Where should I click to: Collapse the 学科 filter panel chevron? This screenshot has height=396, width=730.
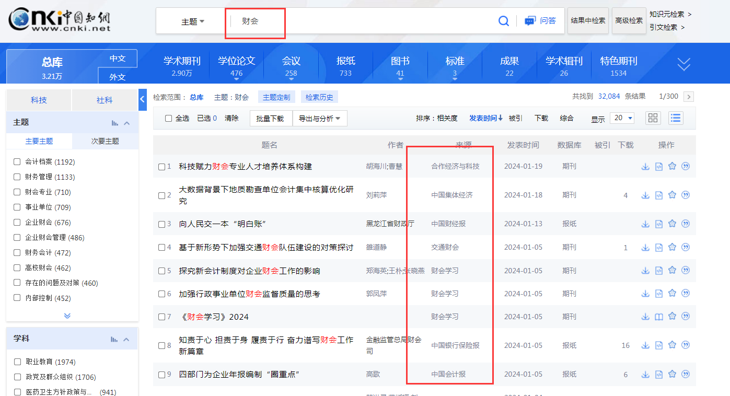point(127,339)
